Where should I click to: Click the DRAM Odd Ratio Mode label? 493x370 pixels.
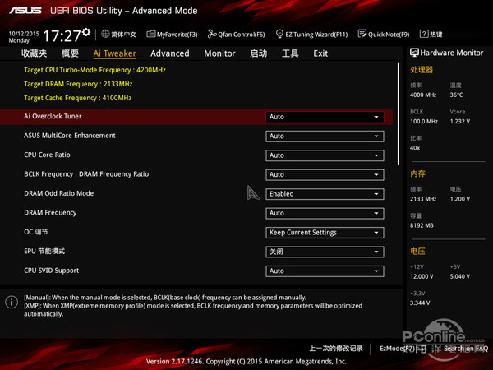pyautogui.click(x=59, y=193)
